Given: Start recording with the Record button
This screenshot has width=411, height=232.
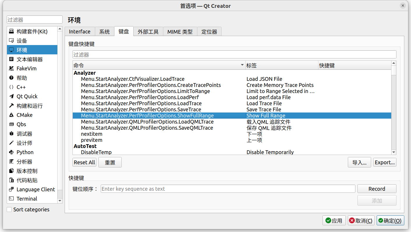Looking at the screenshot, I should click(377, 189).
